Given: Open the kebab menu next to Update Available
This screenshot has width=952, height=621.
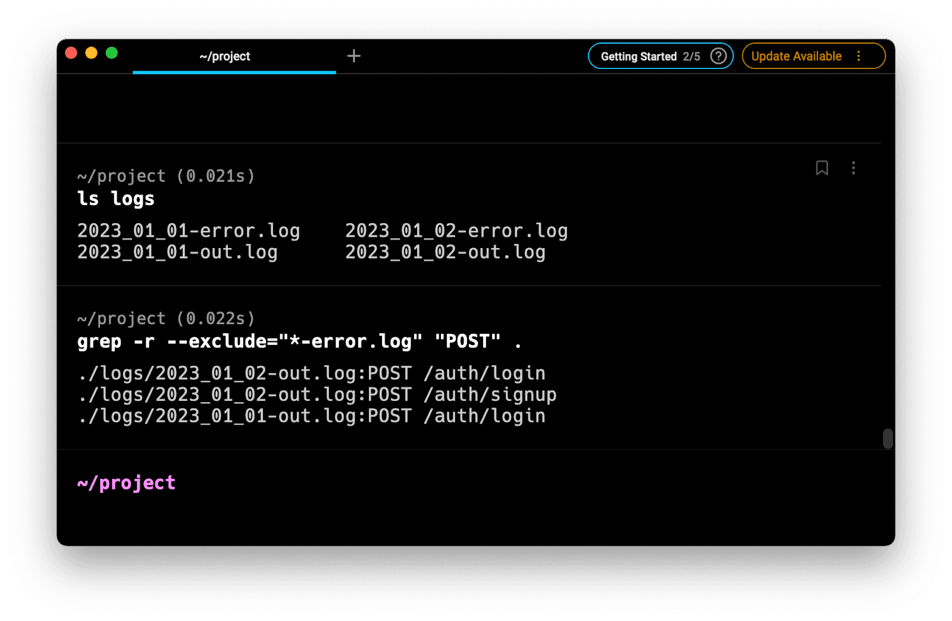Looking at the screenshot, I should [x=859, y=56].
